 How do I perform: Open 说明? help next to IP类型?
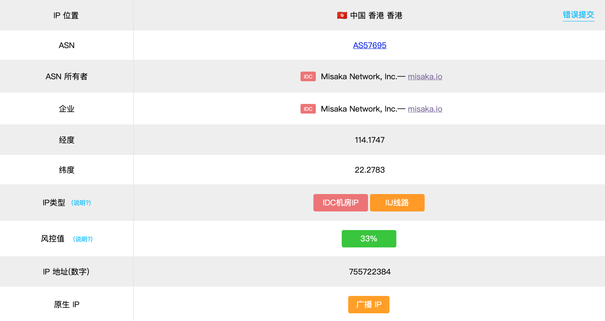pos(81,203)
